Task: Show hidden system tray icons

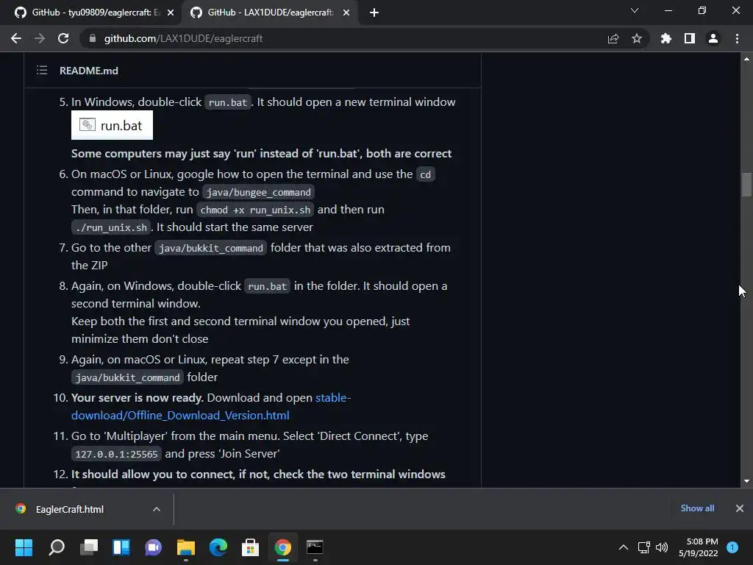Action: click(x=624, y=547)
